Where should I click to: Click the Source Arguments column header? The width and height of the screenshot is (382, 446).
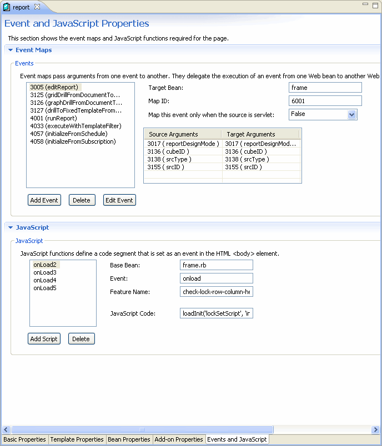coord(183,134)
